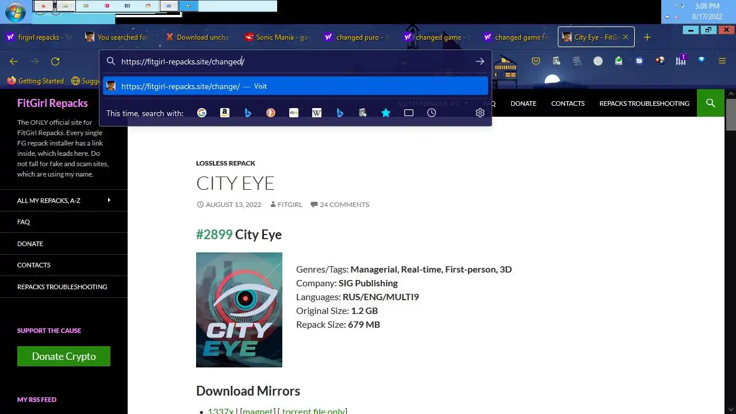Screen dimensions: 736x414
Task: Click the FitGirl Repacks site title
Action: tap(52, 103)
